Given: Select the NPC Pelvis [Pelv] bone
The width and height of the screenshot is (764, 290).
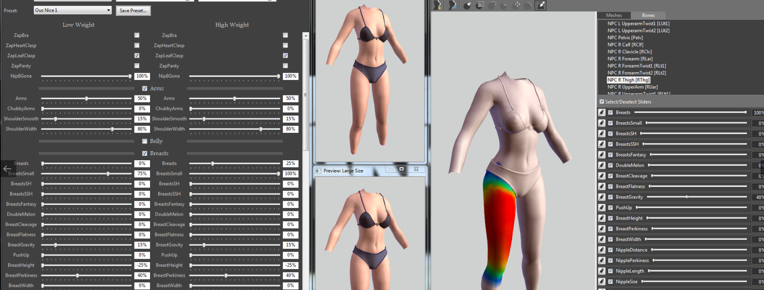Looking at the screenshot, I should click(625, 38).
